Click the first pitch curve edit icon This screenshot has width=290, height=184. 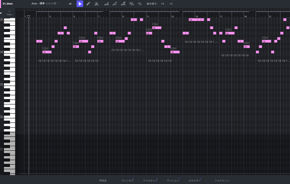(107, 4)
